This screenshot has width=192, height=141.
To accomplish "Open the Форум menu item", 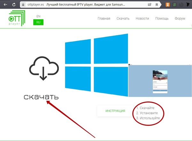I will (180, 19).
